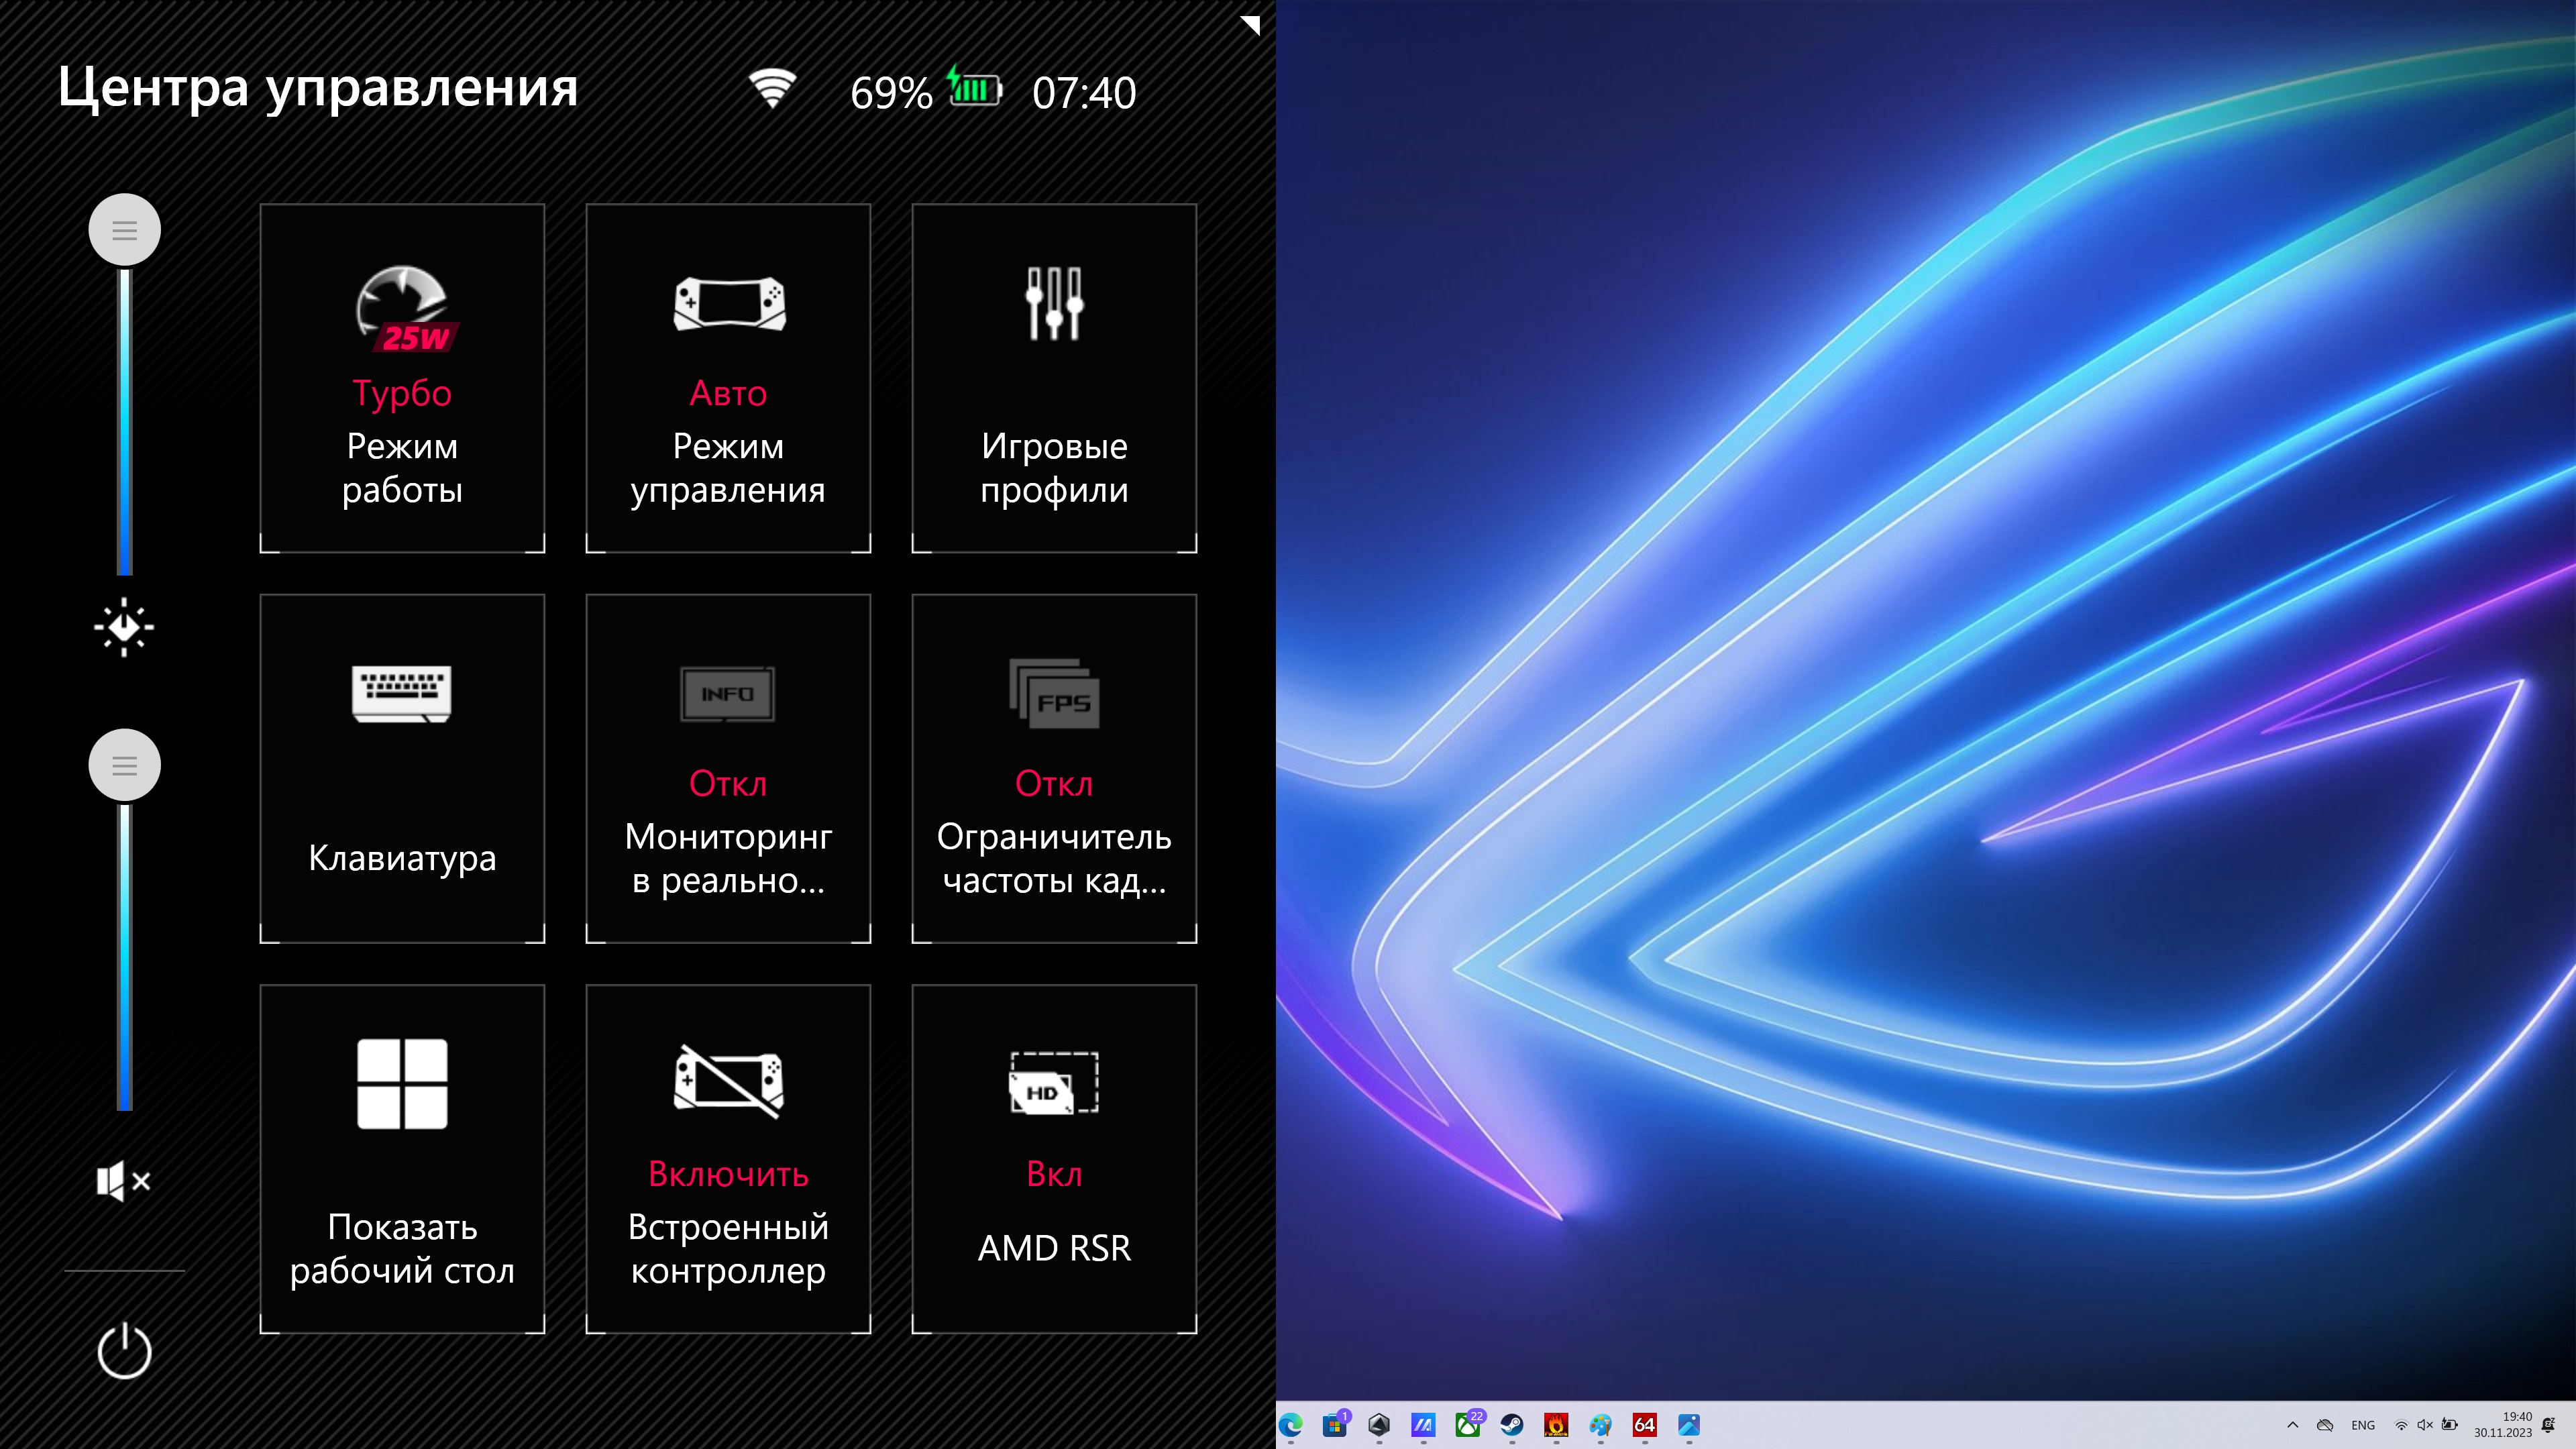Open Steam from the taskbar
This screenshot has height=1449, width=2576.
pyautogui.click(x=1512, y=1425)
